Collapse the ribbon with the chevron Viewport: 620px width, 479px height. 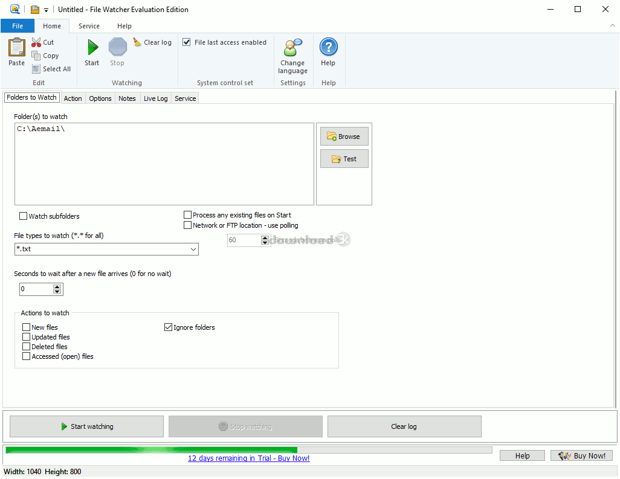(x=613, y=25)
